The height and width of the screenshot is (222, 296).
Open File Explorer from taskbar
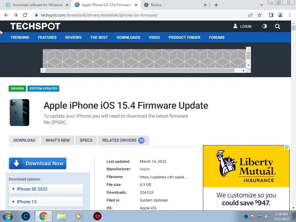pyautogui.click(x=62, y=216)
